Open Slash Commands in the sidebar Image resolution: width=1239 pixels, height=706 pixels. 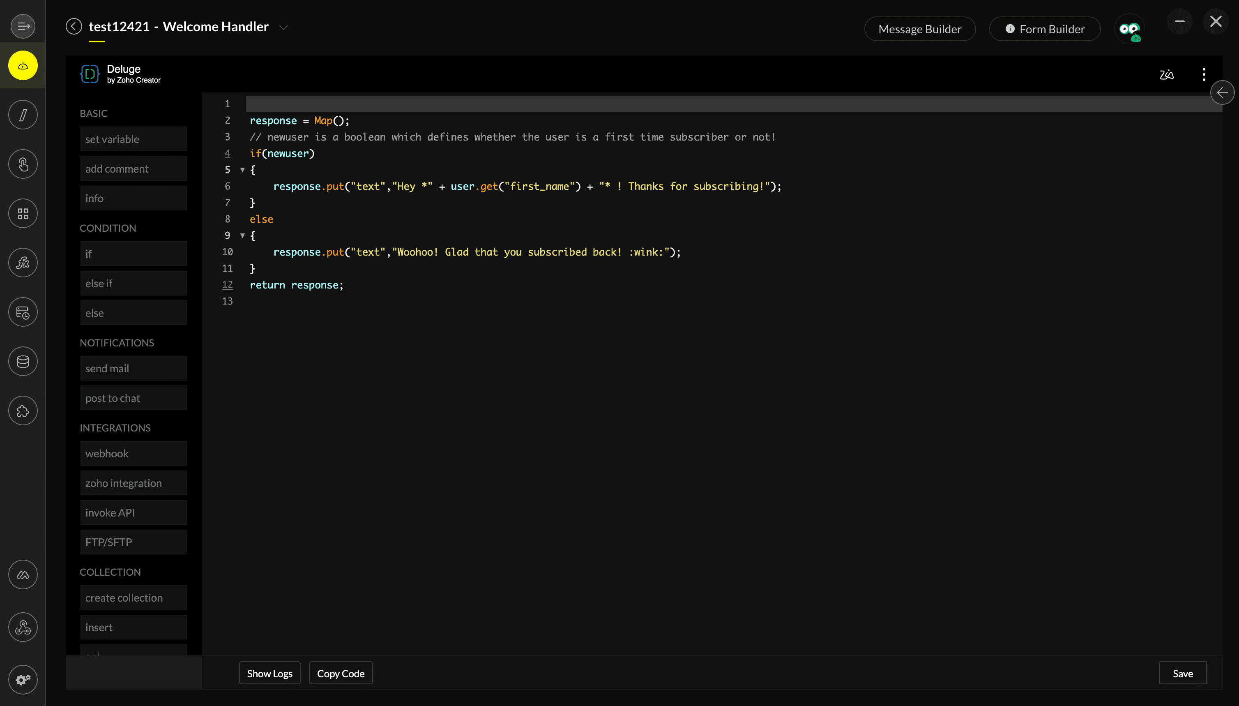coord(23,115)
